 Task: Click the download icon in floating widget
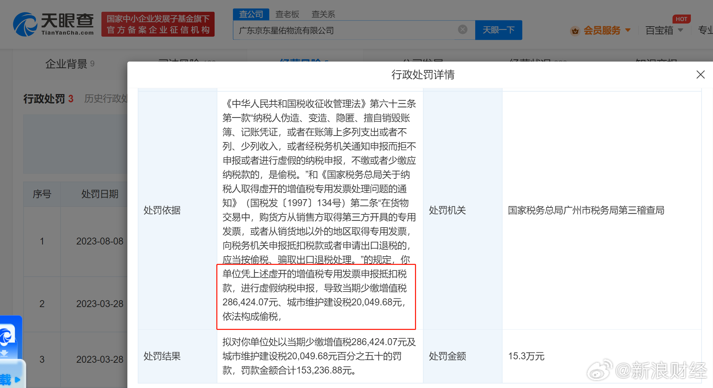point(5,353)
